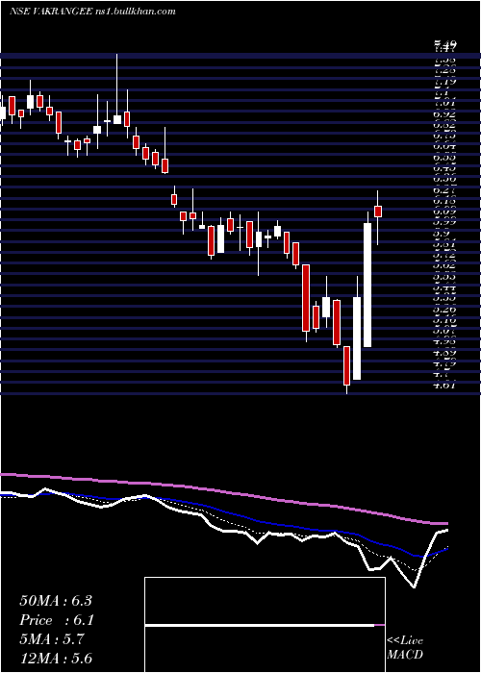
Task: Click the "5MA : 5.7" readout
Action: point(52,639)
